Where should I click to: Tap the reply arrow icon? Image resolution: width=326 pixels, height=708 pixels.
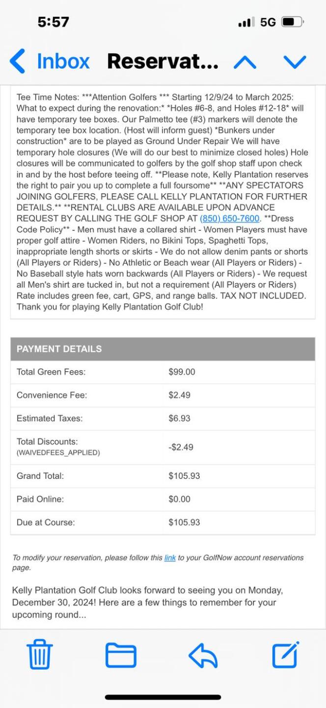coord(203,655)
